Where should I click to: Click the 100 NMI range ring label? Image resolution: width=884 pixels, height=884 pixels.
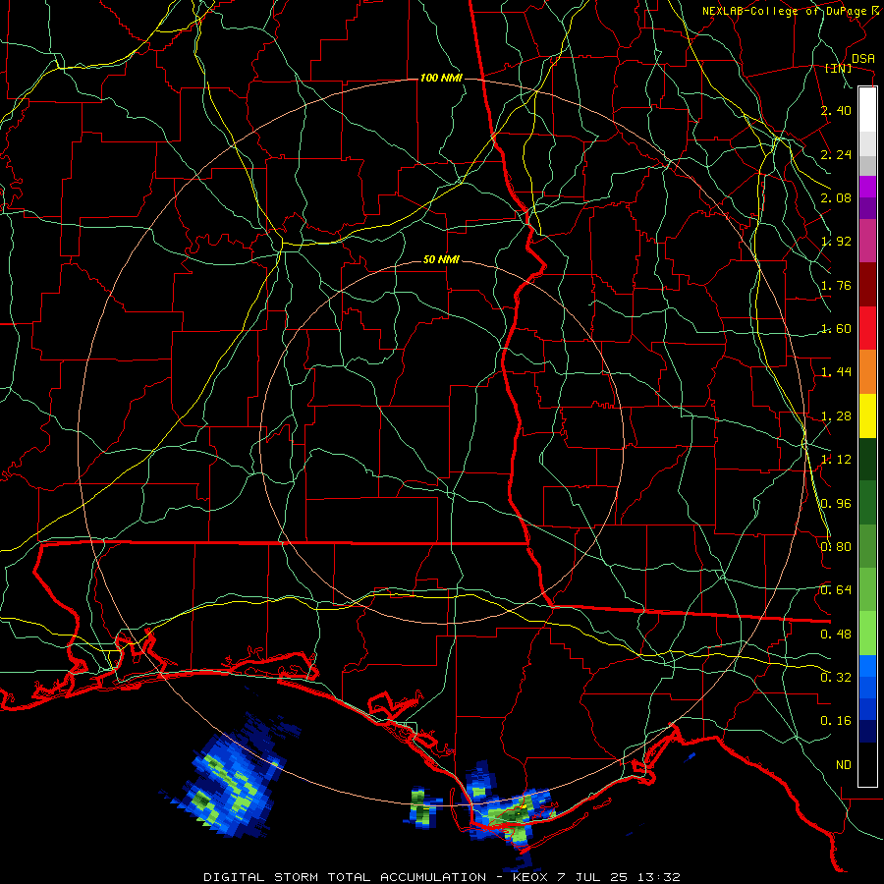441,78
